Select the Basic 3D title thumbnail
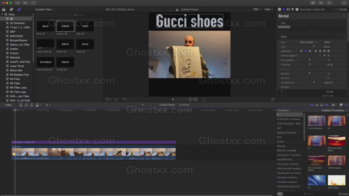The image size is (349, 196). [45, 26]
